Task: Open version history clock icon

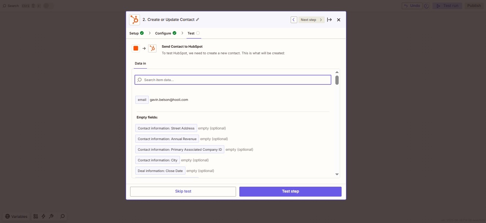Action: tap(426, 6)
